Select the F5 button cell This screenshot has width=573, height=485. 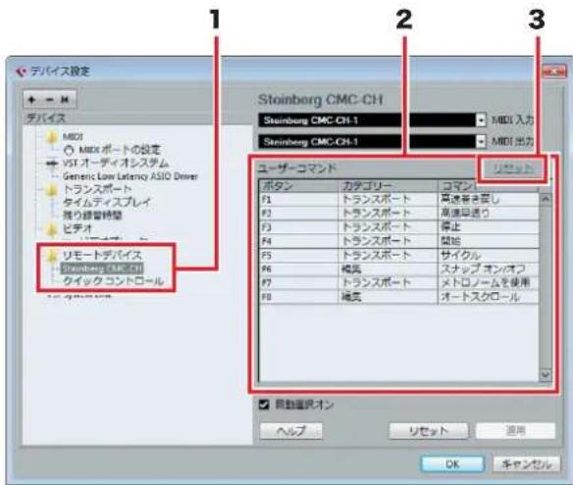pos(299,255)
